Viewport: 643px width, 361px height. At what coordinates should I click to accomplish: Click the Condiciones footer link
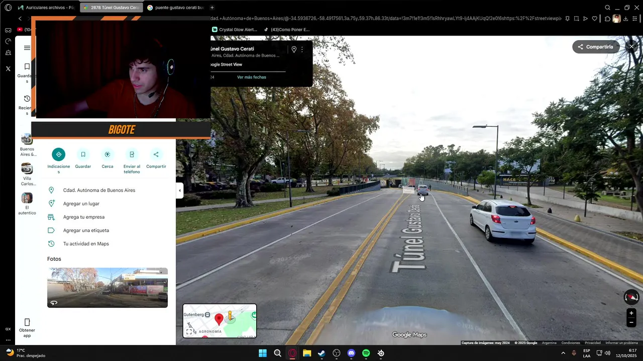tap(571, 343)
